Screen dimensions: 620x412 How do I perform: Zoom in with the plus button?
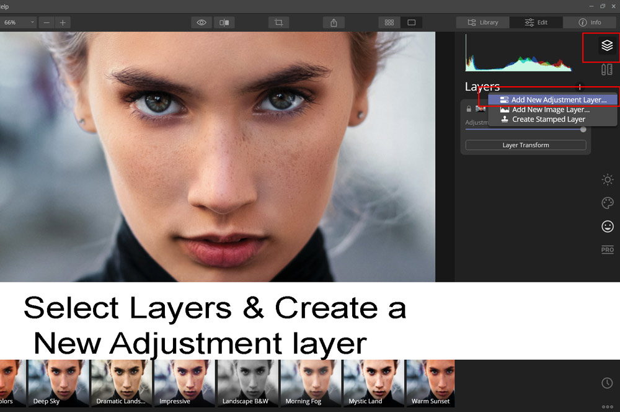coord(63,22)
